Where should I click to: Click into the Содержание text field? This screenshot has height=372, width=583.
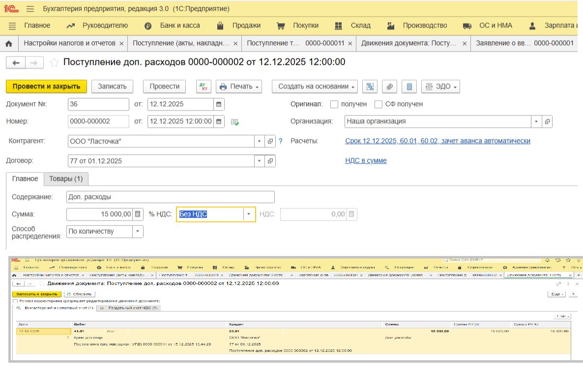pos(170,197)
